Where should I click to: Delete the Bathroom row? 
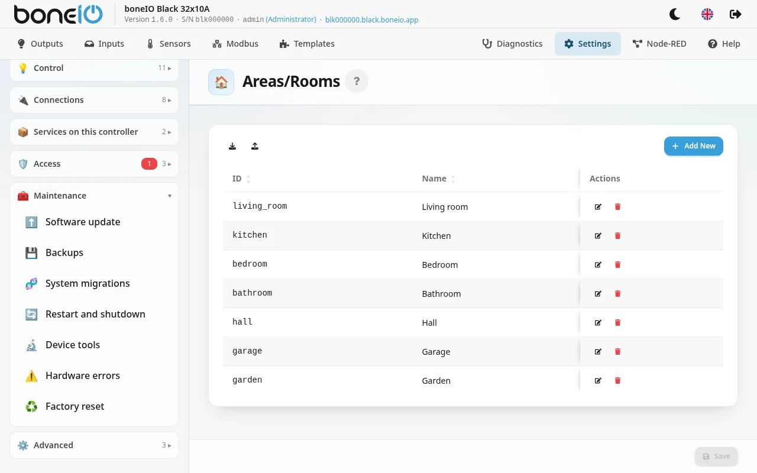click(x=617, y=293)
